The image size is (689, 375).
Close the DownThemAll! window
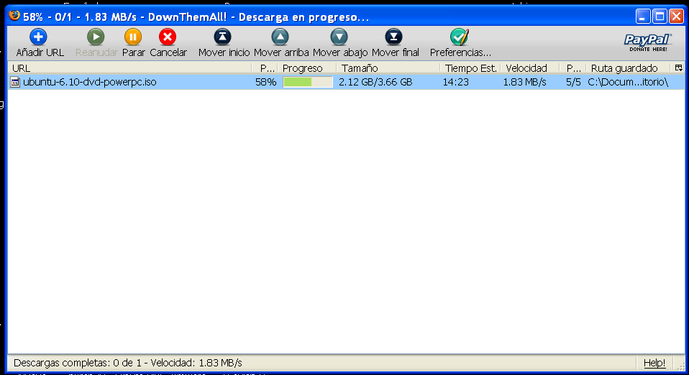676,17
